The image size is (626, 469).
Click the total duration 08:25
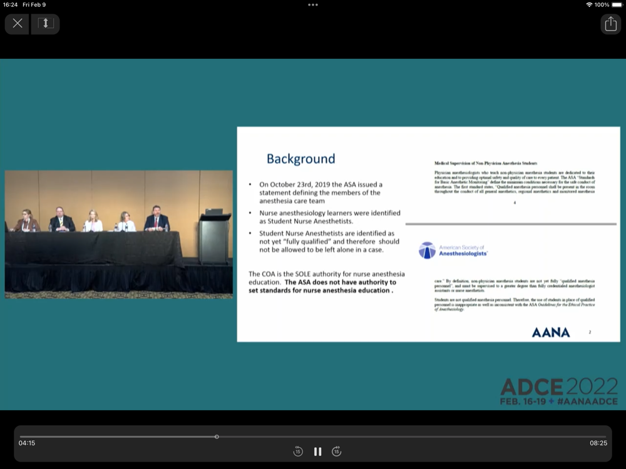tap(598, 443)
